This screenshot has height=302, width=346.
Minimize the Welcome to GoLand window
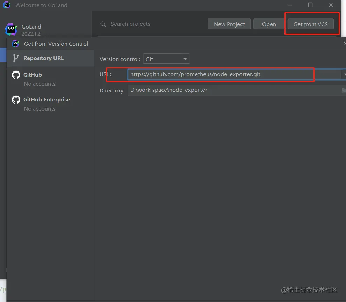click(x=289, y=5)
